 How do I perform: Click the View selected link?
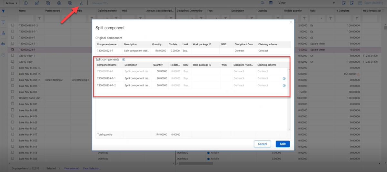(x=71, y=168)
